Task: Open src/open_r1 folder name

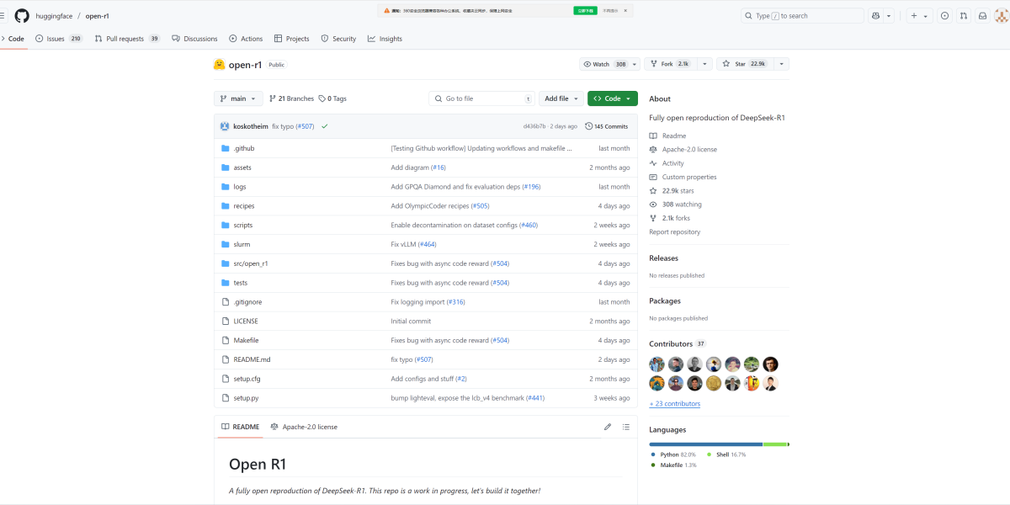Action: (251, 263)
